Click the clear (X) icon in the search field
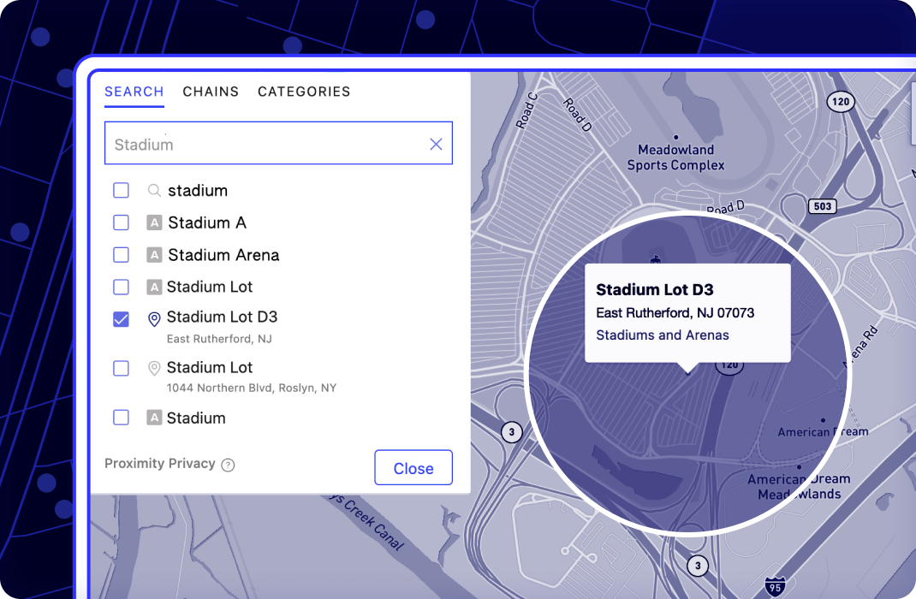 pyautogui.click(x=436, y=143)
